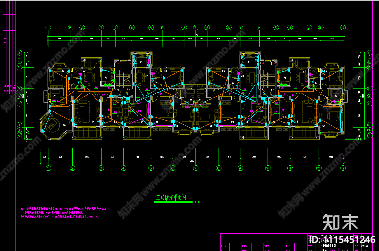Select bottom grid axis bubble 10
The height and width of the screenshot is (251, 379).
pyautogui.click(x=268, y=168)
